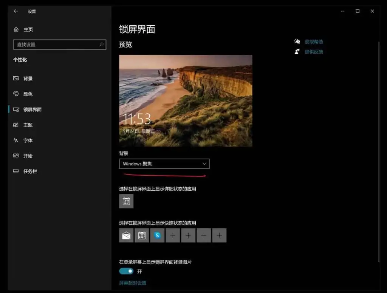Screen dimensions: 387x293
Task: Open 字体 (Fonts) via its sidebar icon
Action: pos(15,140)
